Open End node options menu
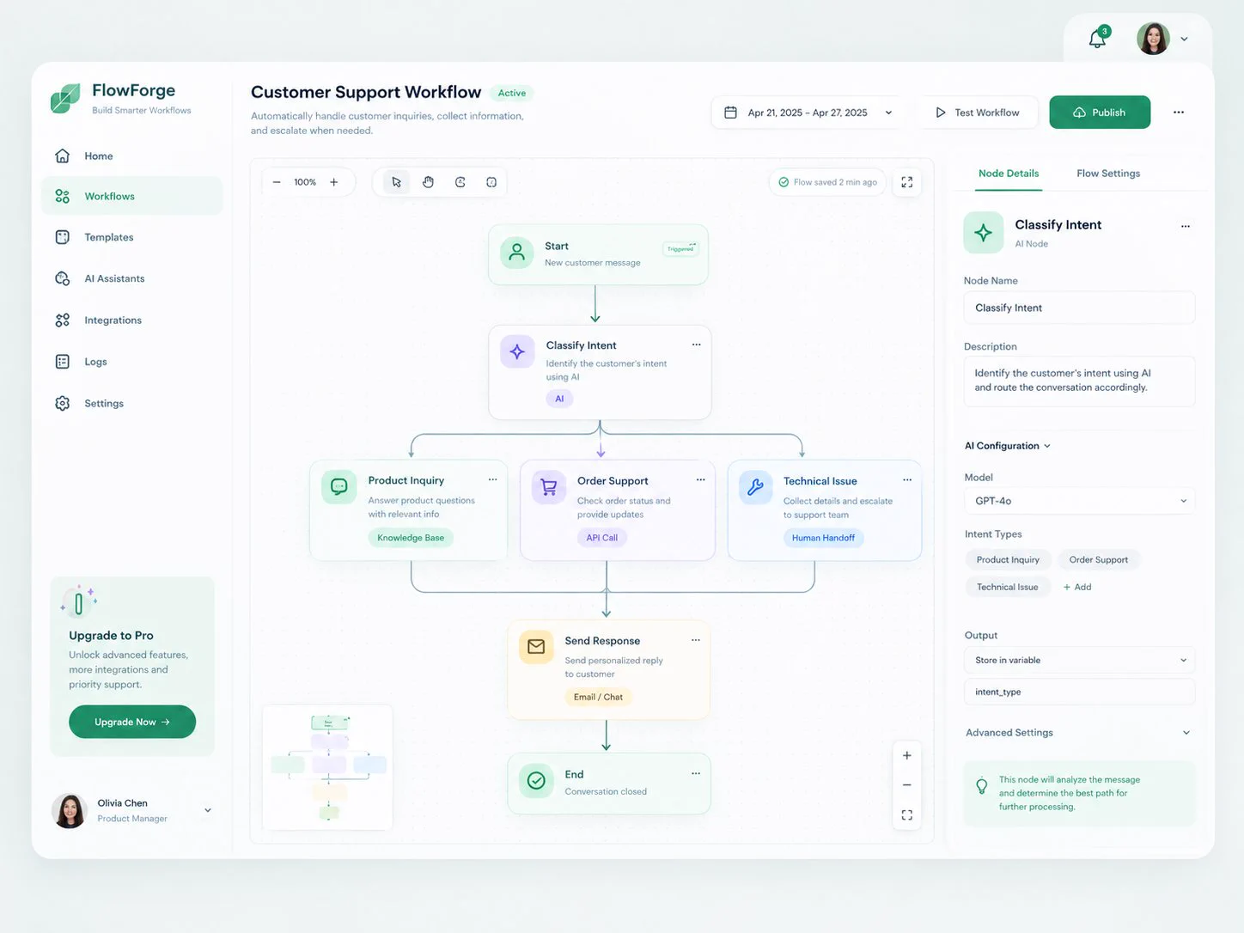The width and height of the screenshot is (1244, 933). coord(696,773)
